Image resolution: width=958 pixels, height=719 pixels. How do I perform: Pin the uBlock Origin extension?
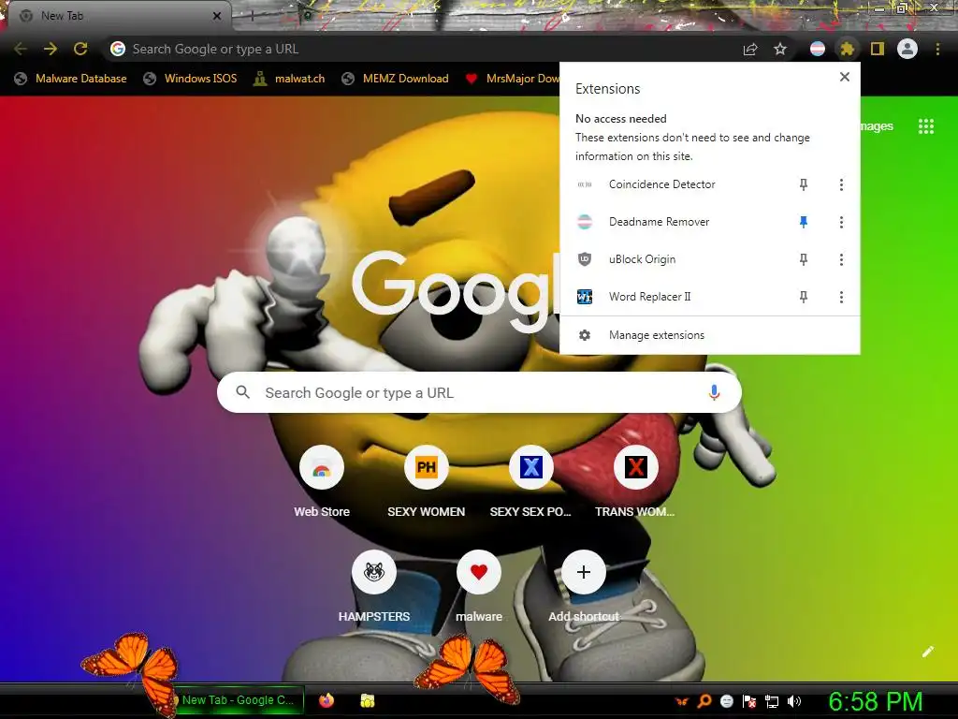click(804, 260)
